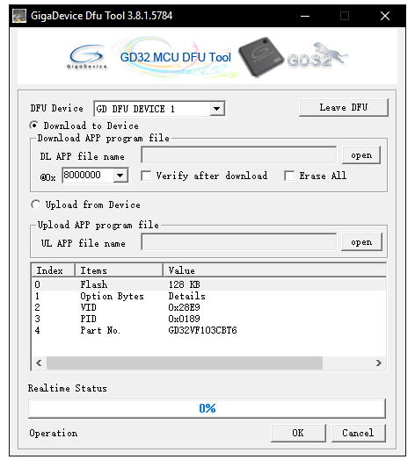Click the OK button
This screenshot has height=467, width=415.
point(298,433)
